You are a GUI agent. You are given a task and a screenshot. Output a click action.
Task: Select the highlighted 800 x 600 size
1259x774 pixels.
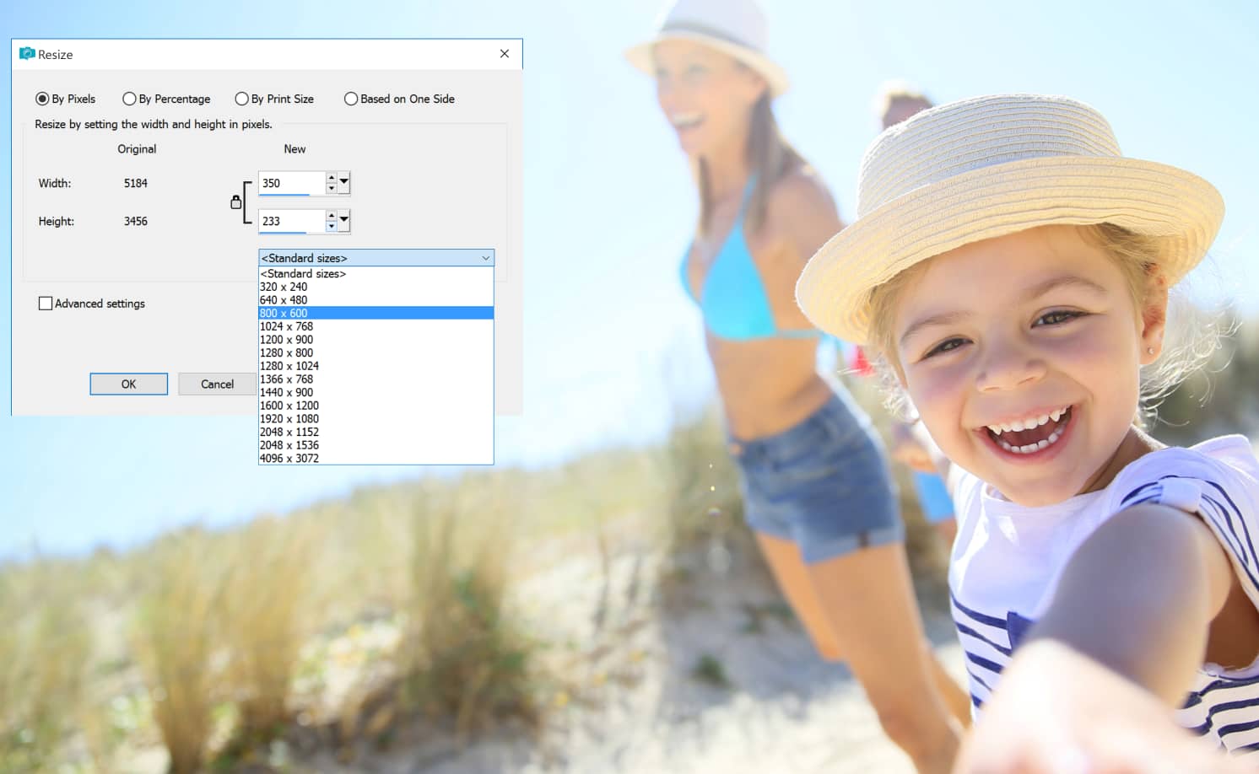point(376,313)
